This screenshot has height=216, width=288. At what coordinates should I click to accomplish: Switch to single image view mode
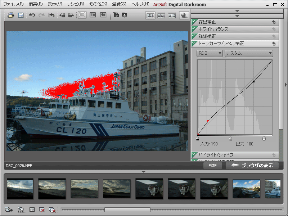click(150, 15)
